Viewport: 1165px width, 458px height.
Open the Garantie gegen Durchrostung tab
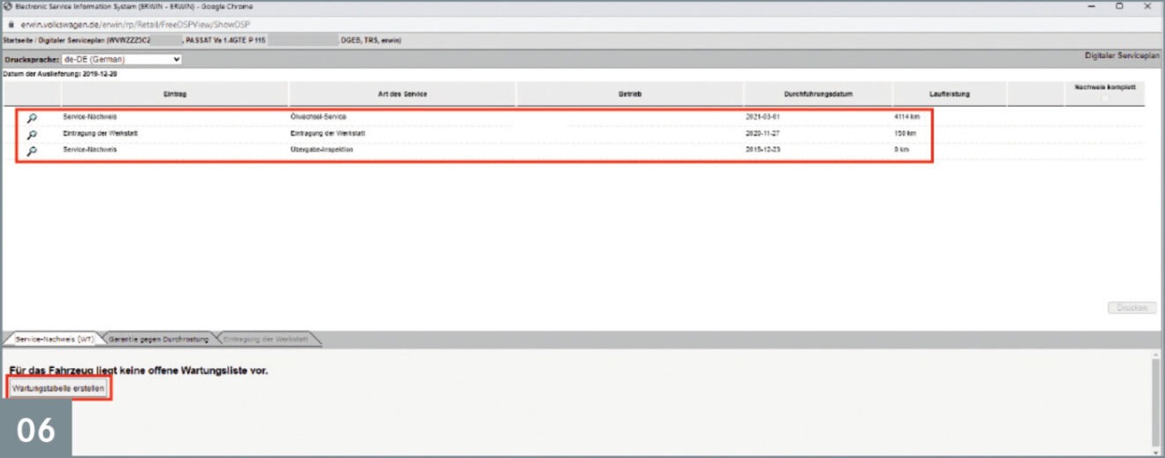coord(159,339)
